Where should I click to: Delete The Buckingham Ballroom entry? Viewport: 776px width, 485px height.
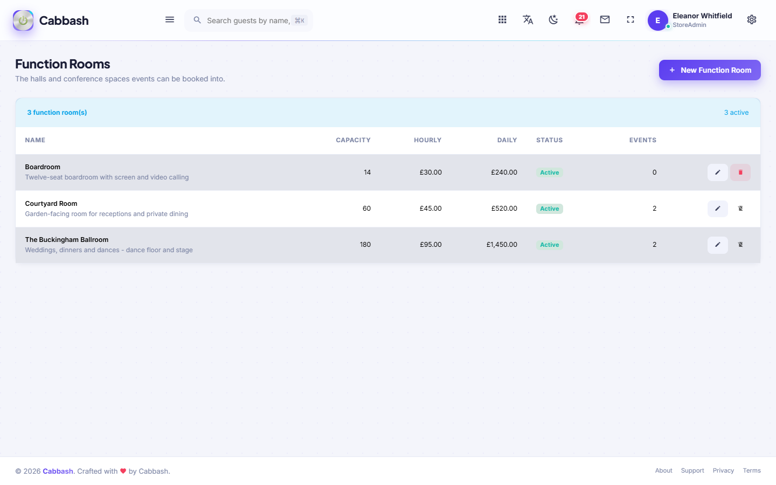740,245
